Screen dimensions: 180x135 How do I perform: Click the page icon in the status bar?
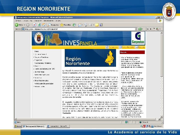(x=15, y=122)
